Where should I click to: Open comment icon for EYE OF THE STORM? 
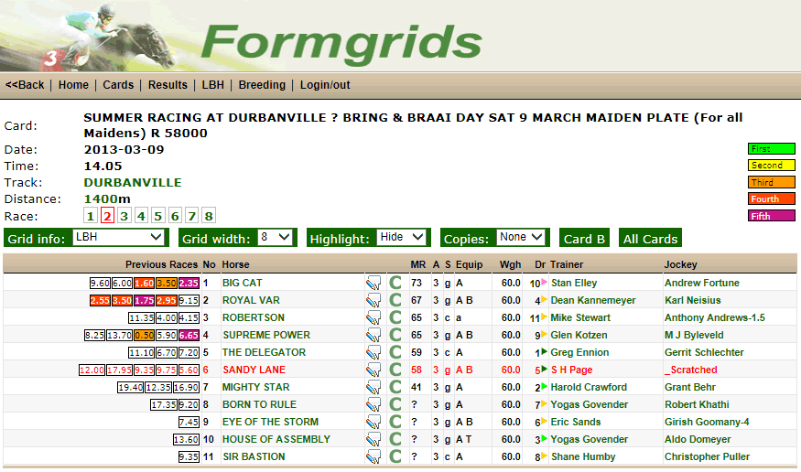point(373,422)
